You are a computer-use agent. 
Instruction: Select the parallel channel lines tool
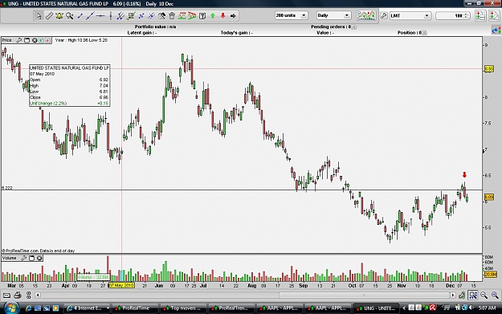[x=120, y=16]
